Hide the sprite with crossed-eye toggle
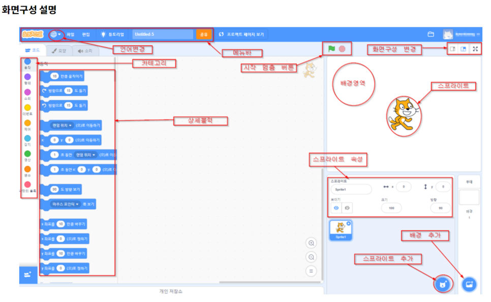 coord(347,208)
